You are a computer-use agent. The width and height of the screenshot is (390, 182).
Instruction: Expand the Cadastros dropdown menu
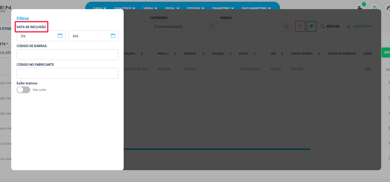(124, 8)
